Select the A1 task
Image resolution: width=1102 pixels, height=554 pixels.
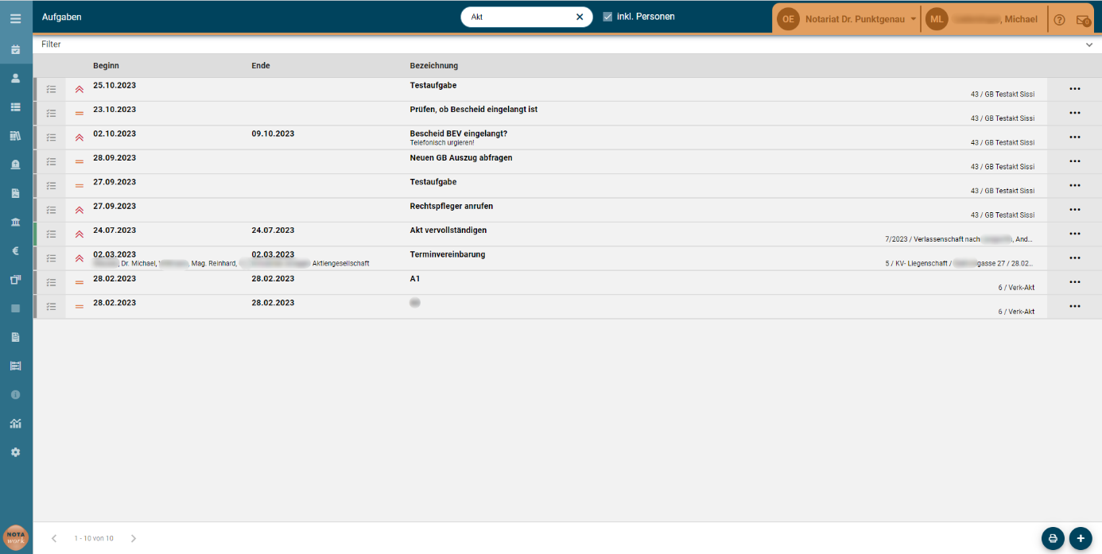pos(415,278)
